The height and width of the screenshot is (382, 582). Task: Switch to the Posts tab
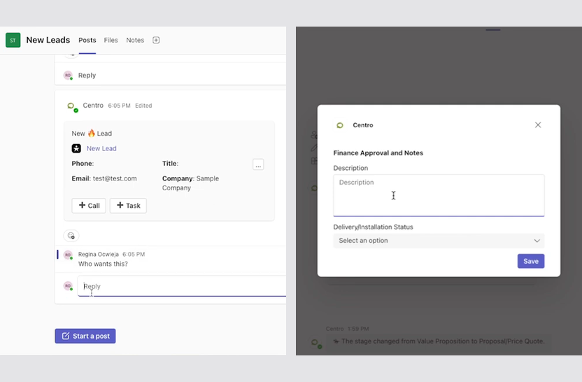point(87,40)
